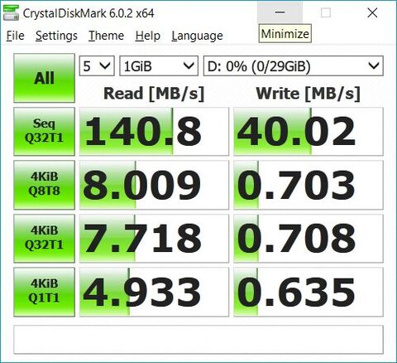Viewport: 397px width, 363px height.
Task: Click the 4KiB Q1T1 write result 0.635
Action: pyautogui.click(x=309, y=292)
